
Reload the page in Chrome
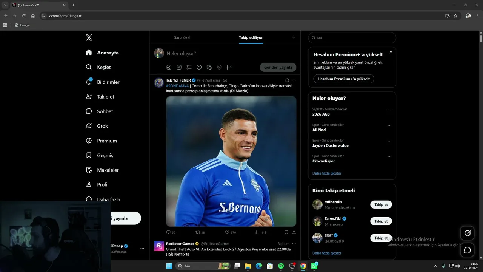click(24, 16)
